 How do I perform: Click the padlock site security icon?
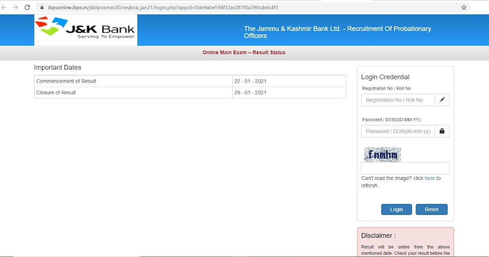point(42,7)
